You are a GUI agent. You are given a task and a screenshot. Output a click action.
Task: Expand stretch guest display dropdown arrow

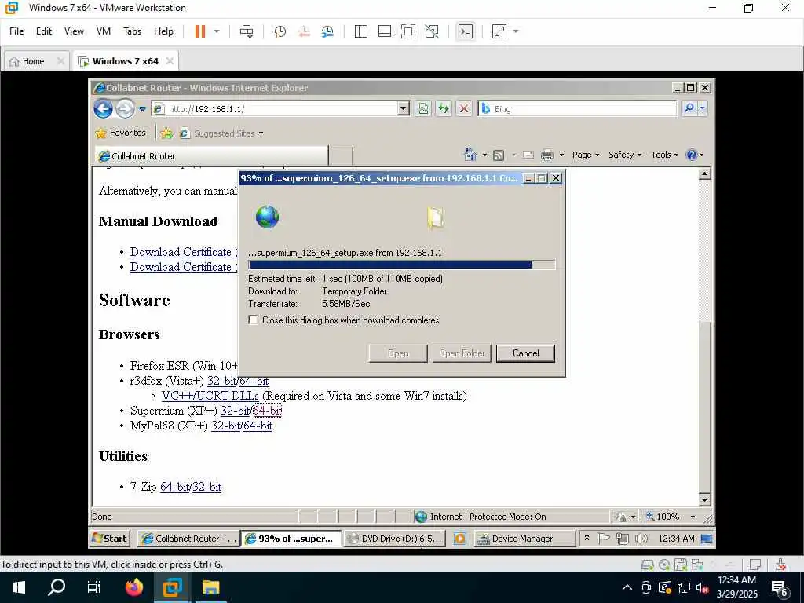point(516,31)
